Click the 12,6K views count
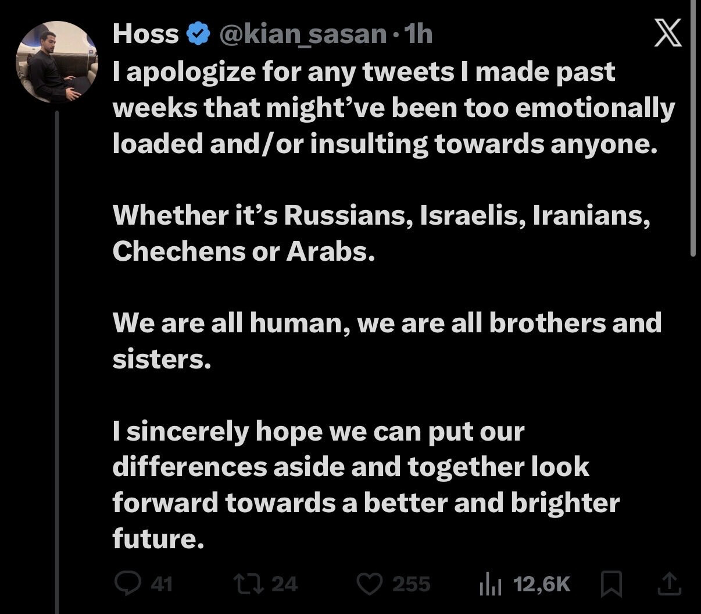Screen dimensions: 701x614 point(542,584)
